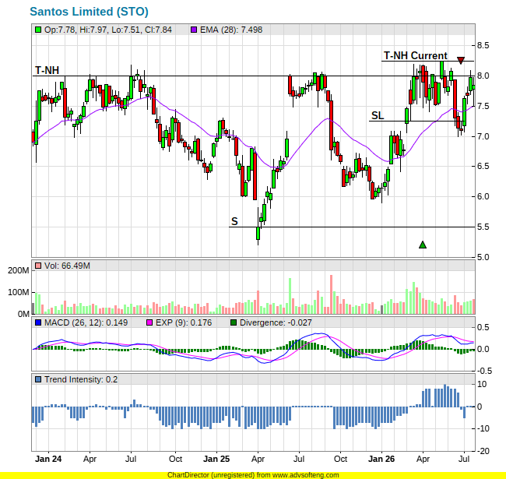Click the Vol: 66.49M text
This screenshot has width=506, height=479.
[67, 266]
